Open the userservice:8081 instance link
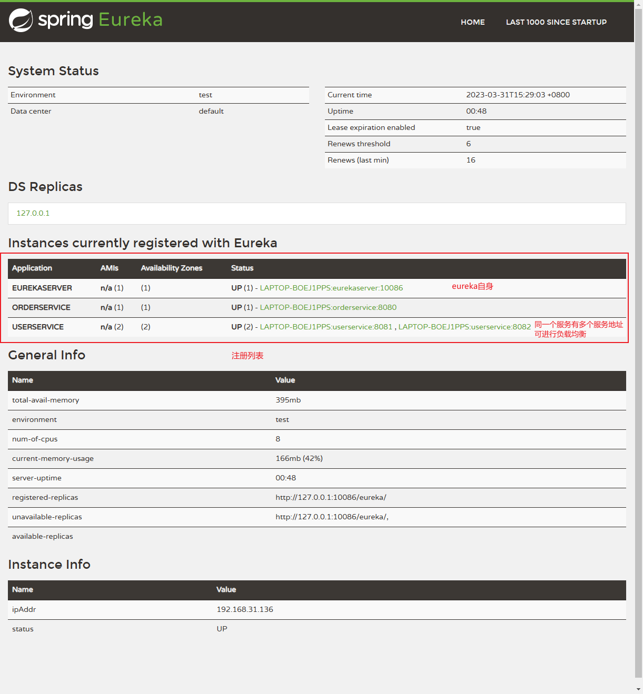Screen dimensions: 643x694 pos(326,327)
